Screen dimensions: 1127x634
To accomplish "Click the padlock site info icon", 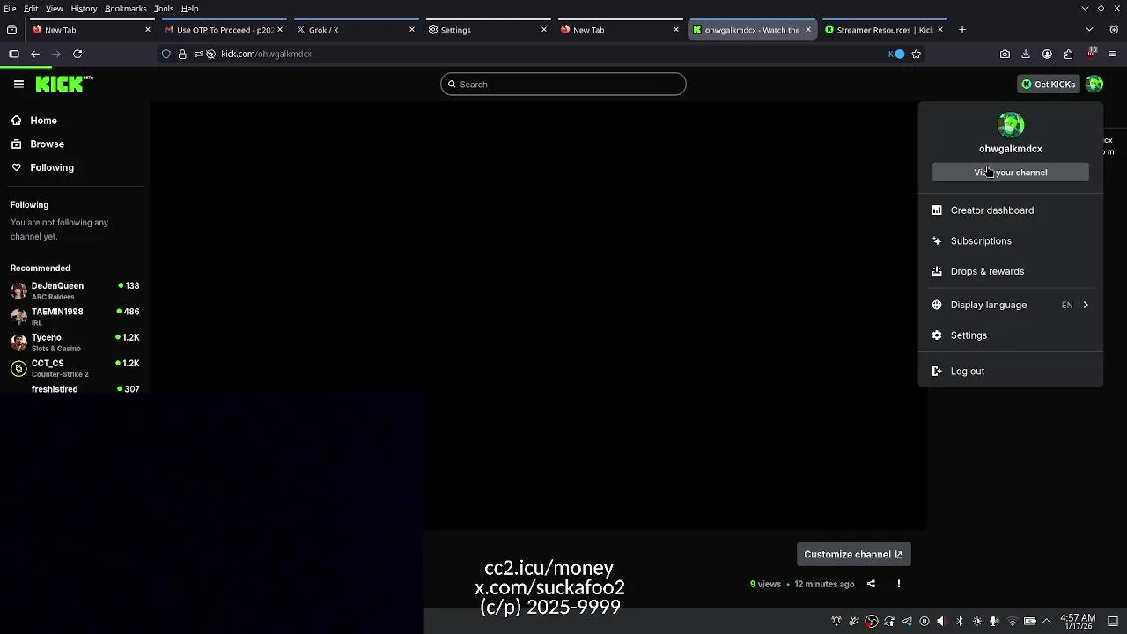I will tap(182, 54).
